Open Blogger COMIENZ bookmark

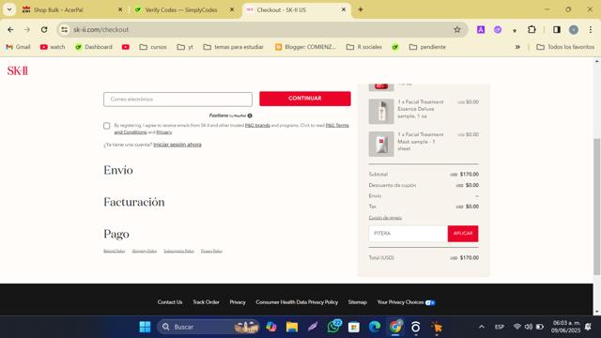coord(305,47)
